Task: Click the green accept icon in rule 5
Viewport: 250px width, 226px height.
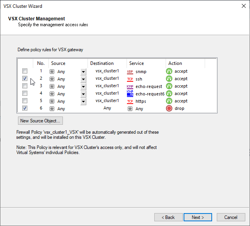Action: click(169, 101)
